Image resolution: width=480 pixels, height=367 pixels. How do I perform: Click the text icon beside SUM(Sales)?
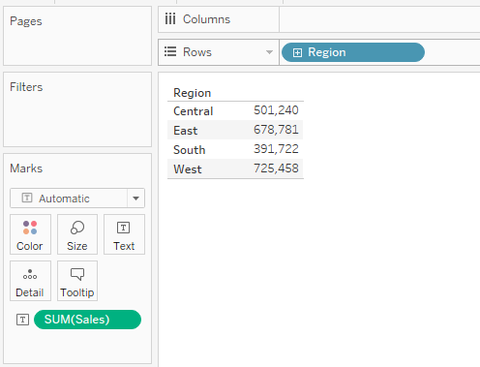22,320
